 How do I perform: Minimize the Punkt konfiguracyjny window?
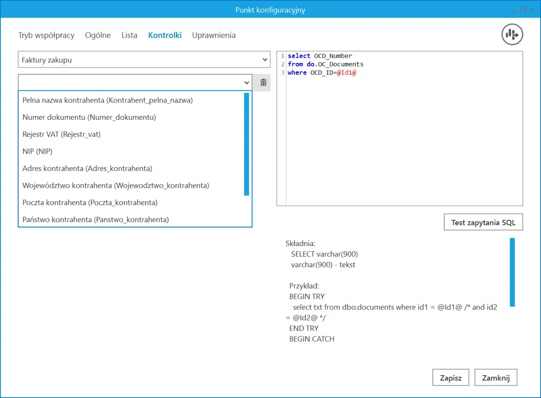(x=514, y=10)
